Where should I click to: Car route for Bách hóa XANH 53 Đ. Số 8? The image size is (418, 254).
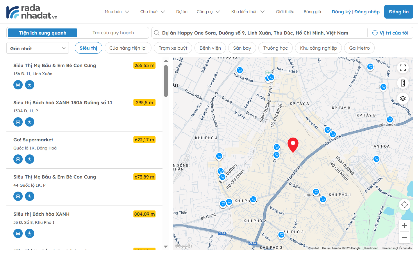(18, 233)
